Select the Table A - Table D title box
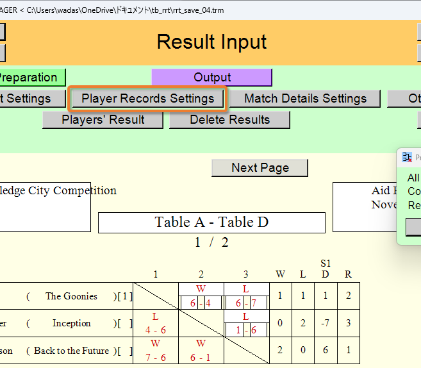 [211, 222]
